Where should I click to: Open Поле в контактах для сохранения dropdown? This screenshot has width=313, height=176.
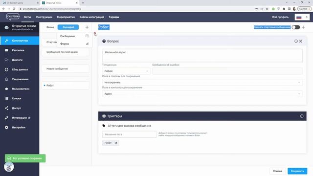pyautogui.click(x=202, y=94)
